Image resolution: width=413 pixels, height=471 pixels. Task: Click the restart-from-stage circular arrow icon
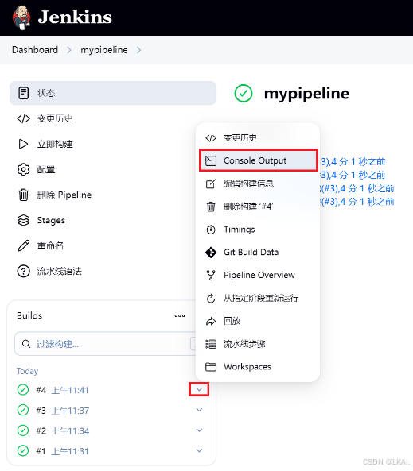pyautogui.click(x=211, y=299)
